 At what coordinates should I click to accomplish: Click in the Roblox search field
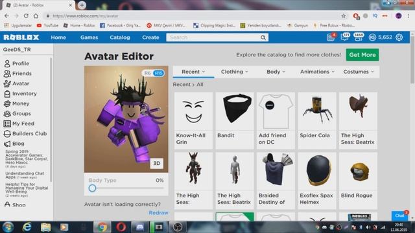click(213, 38)
